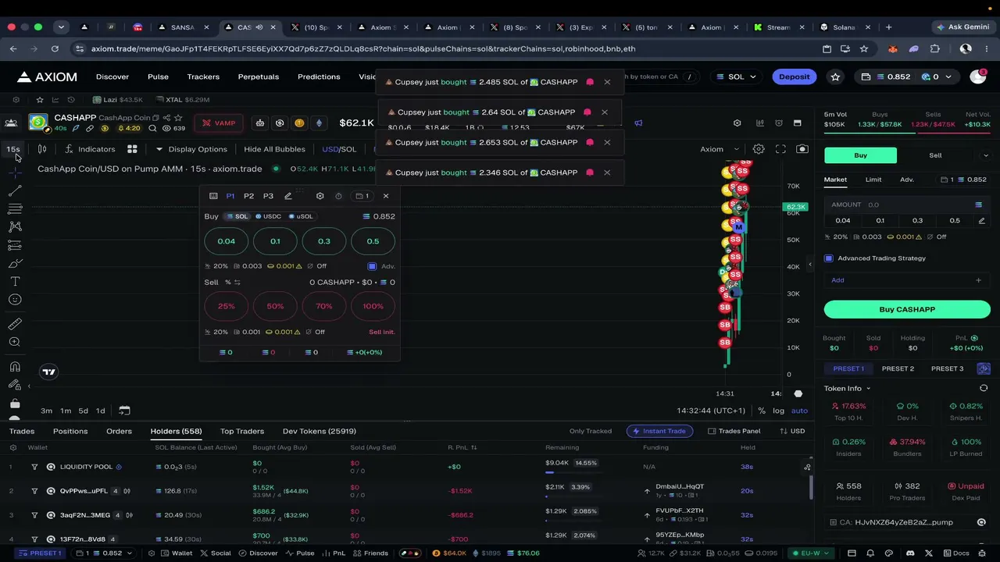Select PRESET 2 in the sidebar
Viewport: 1000px width, 562px height.
click(x=898, y=368)
